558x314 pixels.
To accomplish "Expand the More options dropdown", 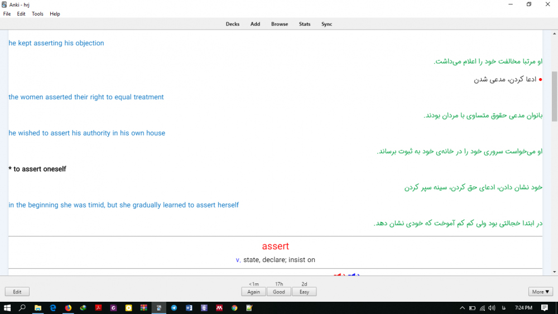I will point(540,292).
